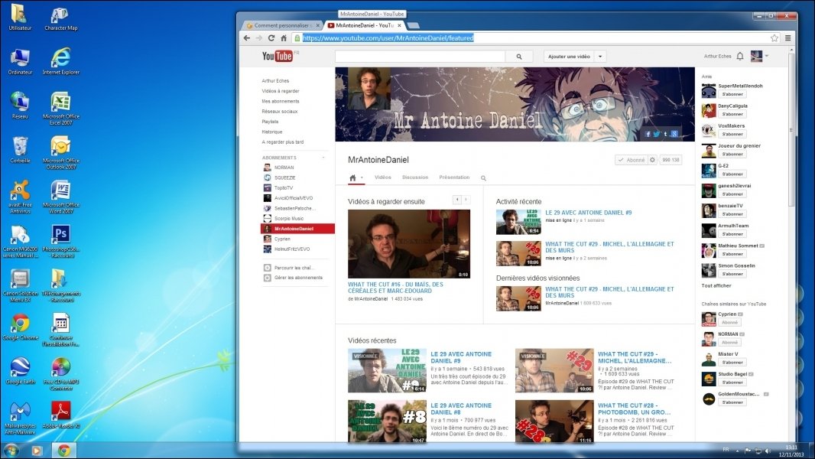Open the Photoshop CS6 shortcut icon
The height and width of the screenshot is (459, 815).
pyautogui.click(x=61, y=240)
